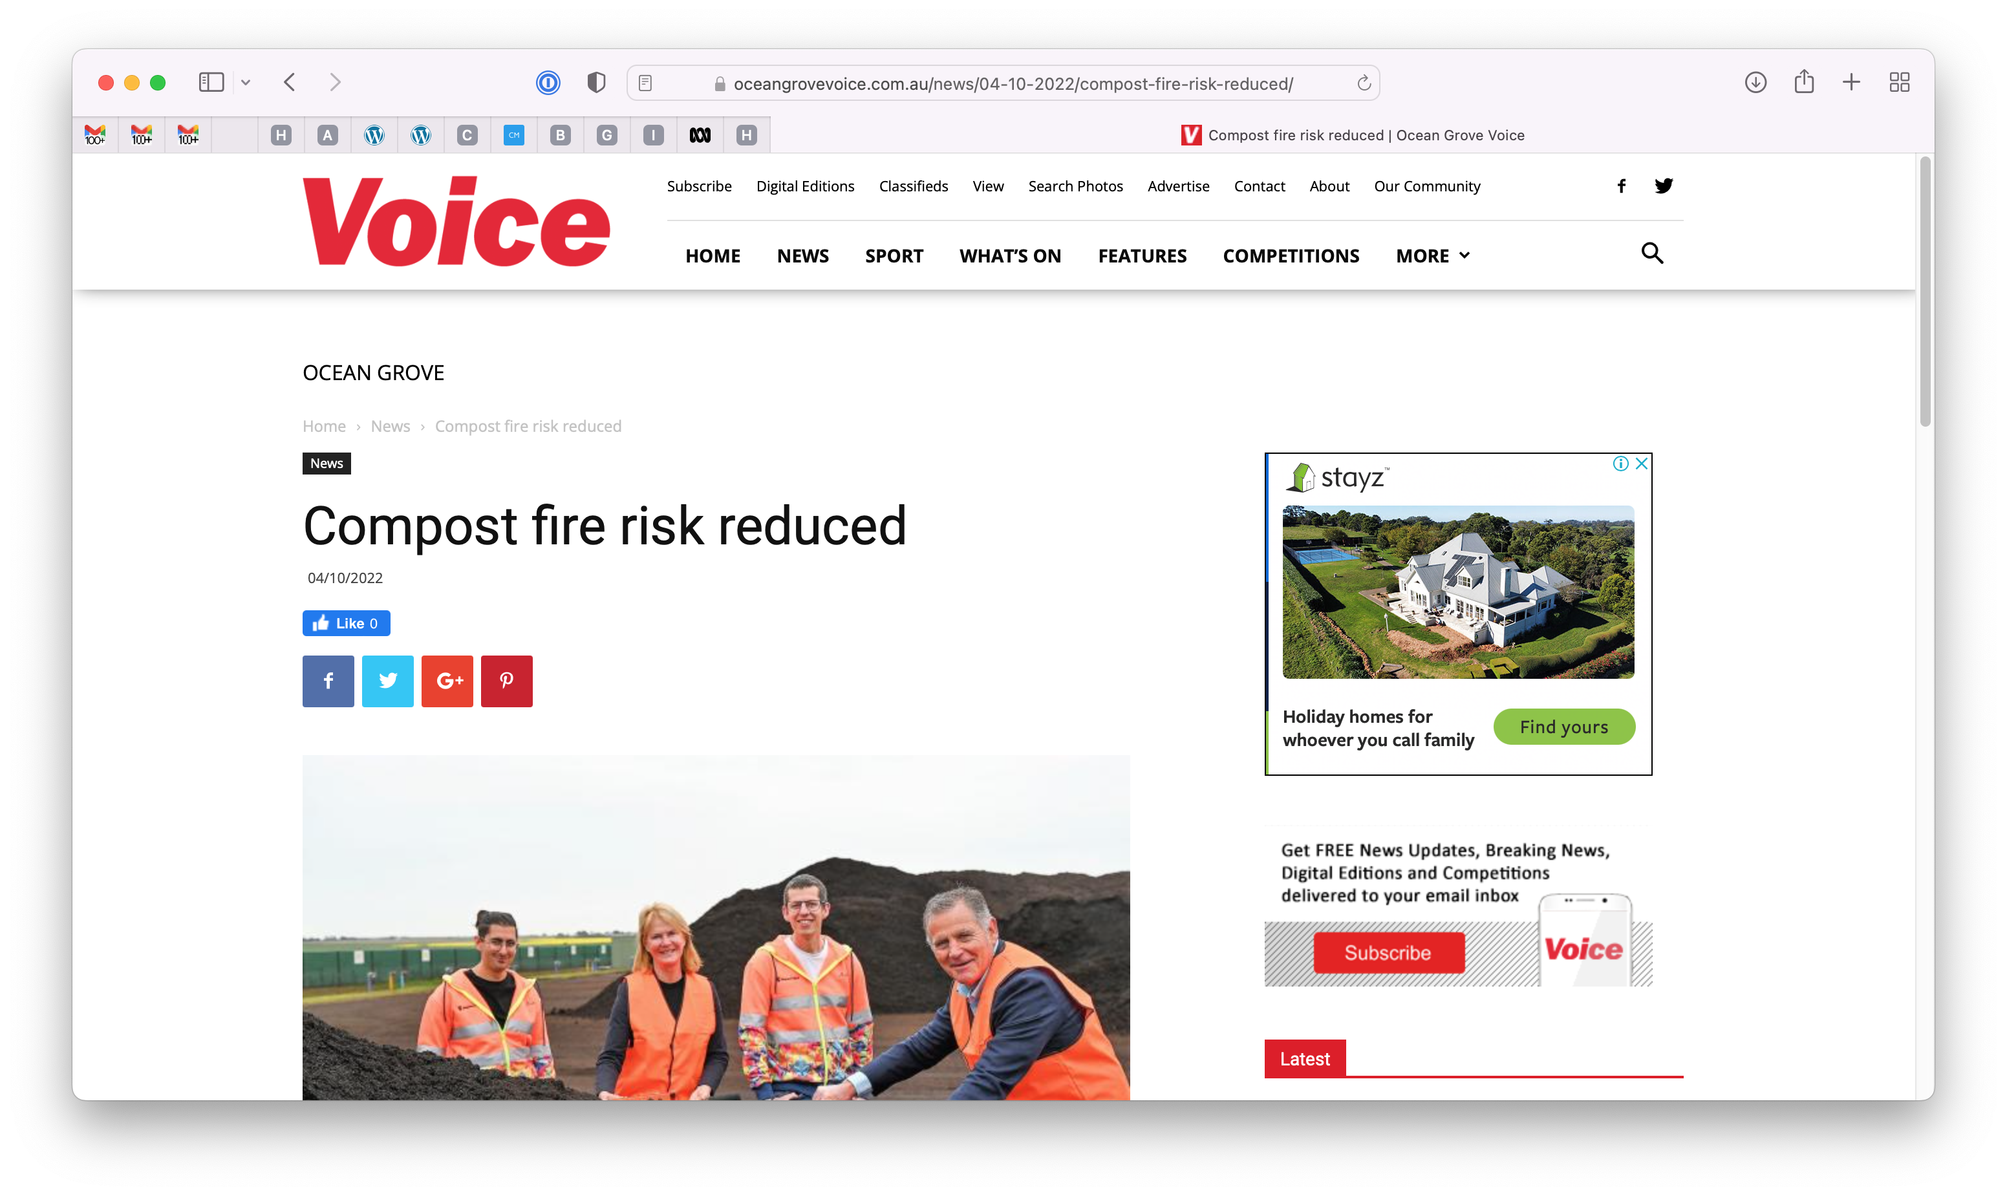
Task: Show Safari downloads popover
Action: coord(1755,82)
